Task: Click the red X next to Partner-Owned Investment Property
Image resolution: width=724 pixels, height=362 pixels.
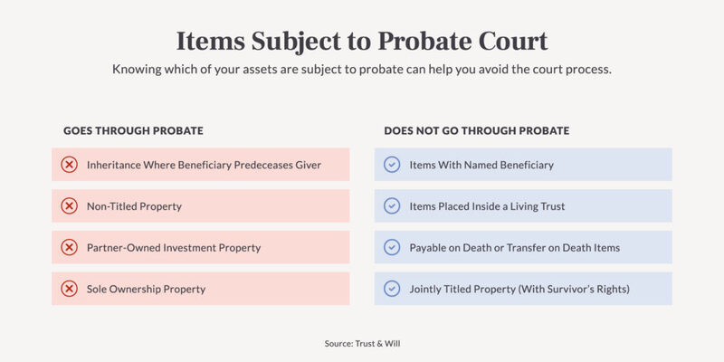Action: (x=70, y=247)
